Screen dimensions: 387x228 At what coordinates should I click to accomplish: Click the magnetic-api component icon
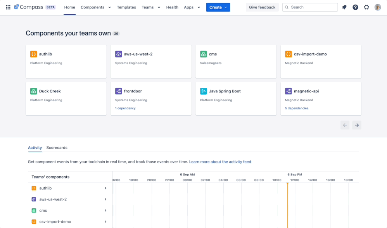(287, 91)
